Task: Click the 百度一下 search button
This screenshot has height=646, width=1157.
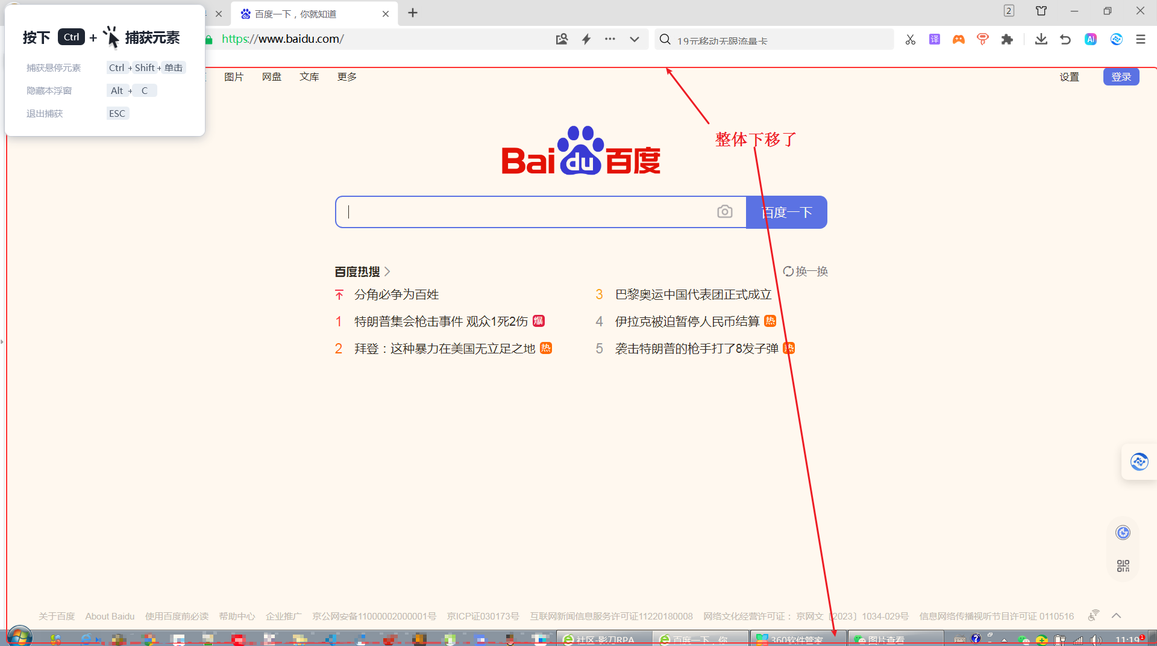Action: click(x=786, y=213)
